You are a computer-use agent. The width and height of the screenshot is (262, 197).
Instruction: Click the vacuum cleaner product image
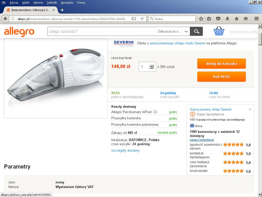56,78
